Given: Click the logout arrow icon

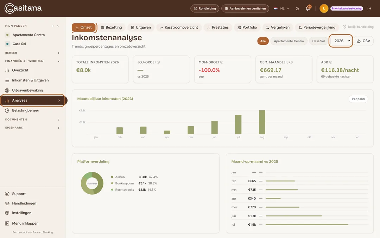Looking at the screenshot, I should pos(369,8).
